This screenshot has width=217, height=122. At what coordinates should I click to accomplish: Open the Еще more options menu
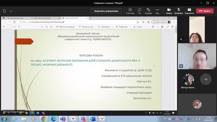coord(157,11)
